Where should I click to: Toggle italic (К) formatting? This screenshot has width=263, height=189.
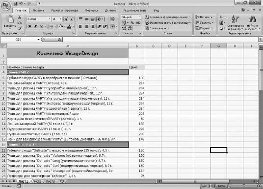(x=35, y=26)
